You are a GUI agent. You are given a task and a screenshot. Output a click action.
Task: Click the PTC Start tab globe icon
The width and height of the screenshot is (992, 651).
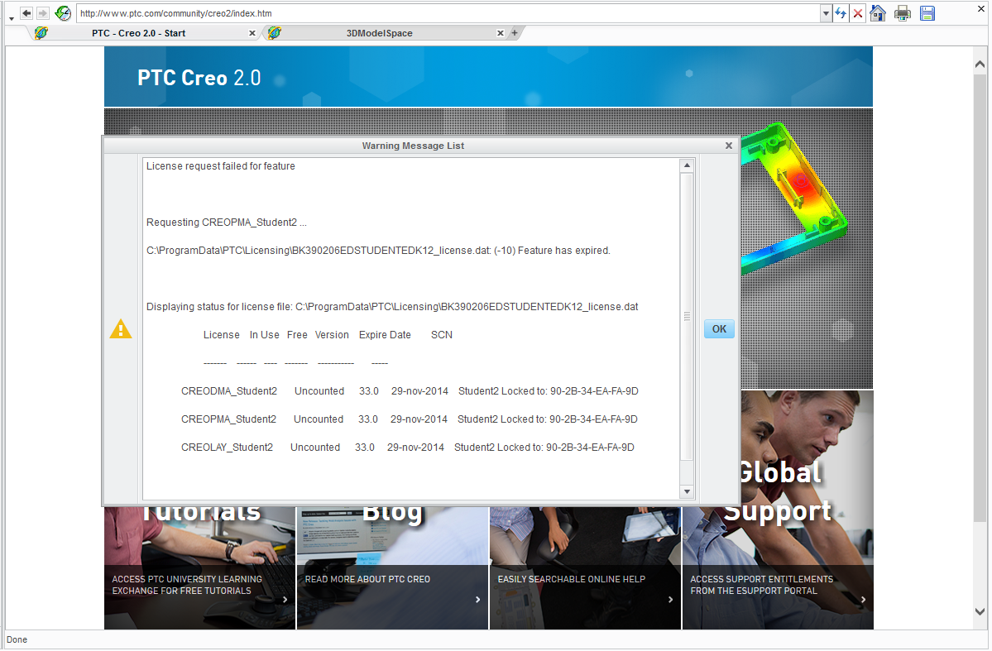point(41,33)
